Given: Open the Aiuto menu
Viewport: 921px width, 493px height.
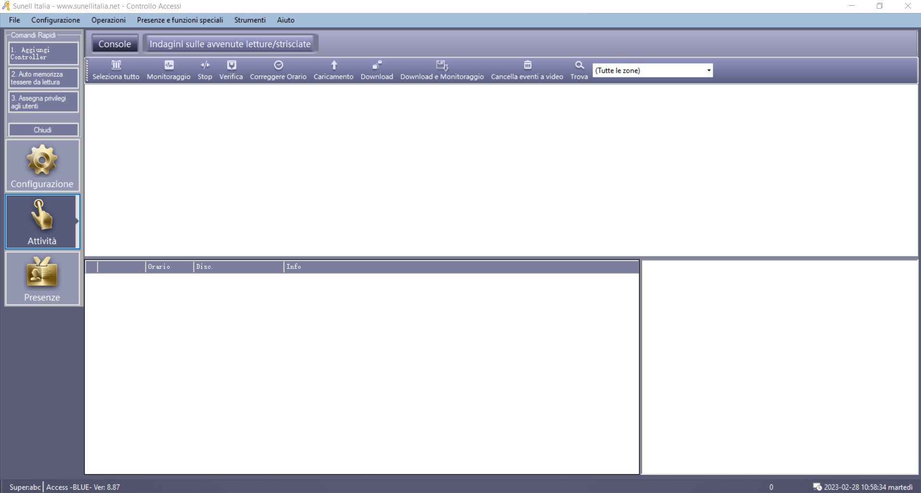Looking at the screenshot, I should coord(286,20).
